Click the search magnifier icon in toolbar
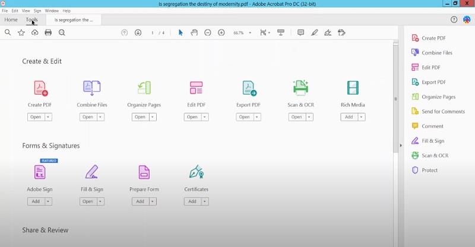This screenshot has width=475, height=247. [8, 33]
